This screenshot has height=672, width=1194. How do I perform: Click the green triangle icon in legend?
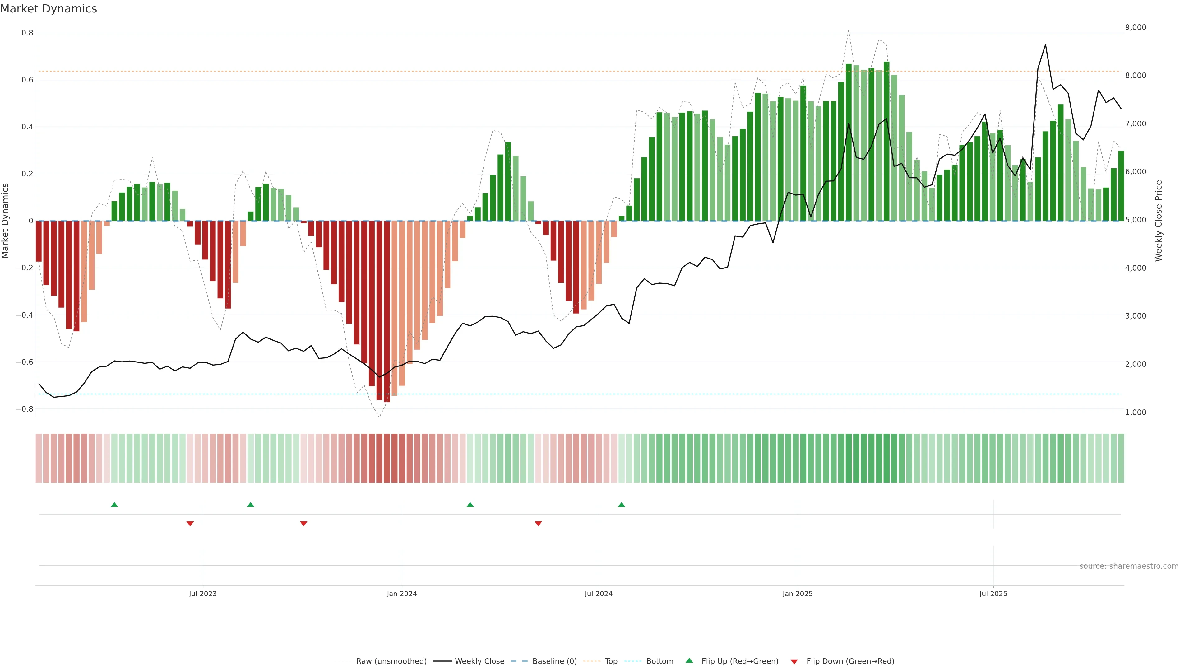pyautogui.click(x=689, y=660)
